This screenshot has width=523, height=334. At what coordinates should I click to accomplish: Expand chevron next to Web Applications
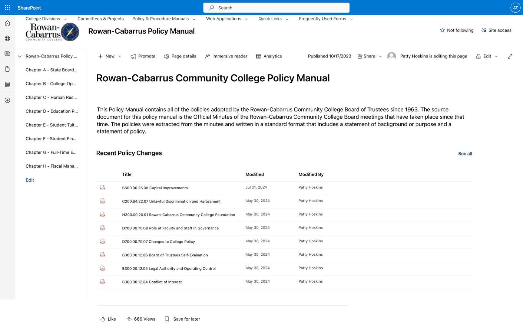tap(246, 19)
